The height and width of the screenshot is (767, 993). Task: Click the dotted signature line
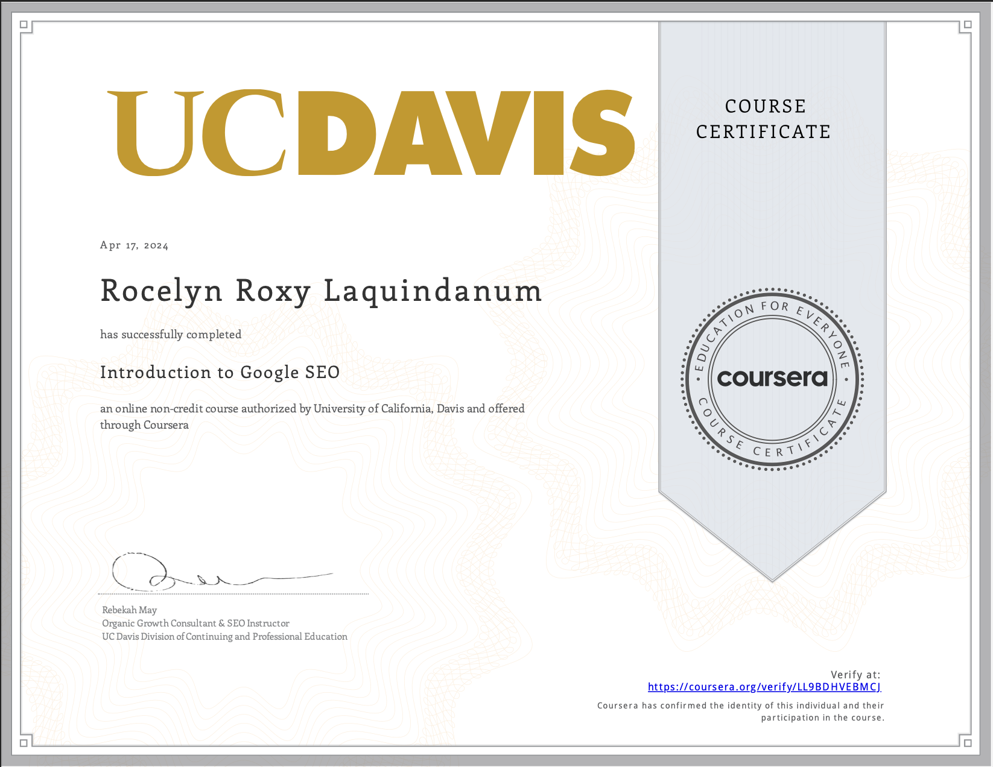tap(234, 595)
